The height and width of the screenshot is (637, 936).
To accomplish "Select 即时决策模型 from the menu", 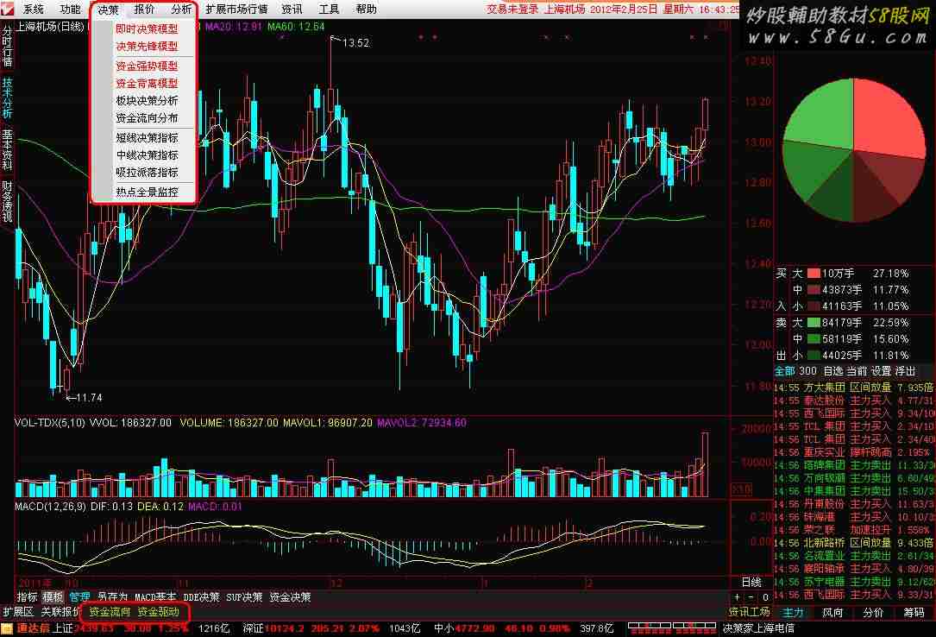I will pos(147,28).
